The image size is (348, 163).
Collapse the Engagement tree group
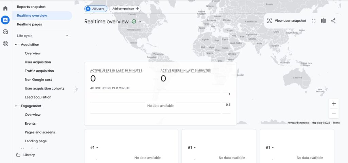(16, 106)
